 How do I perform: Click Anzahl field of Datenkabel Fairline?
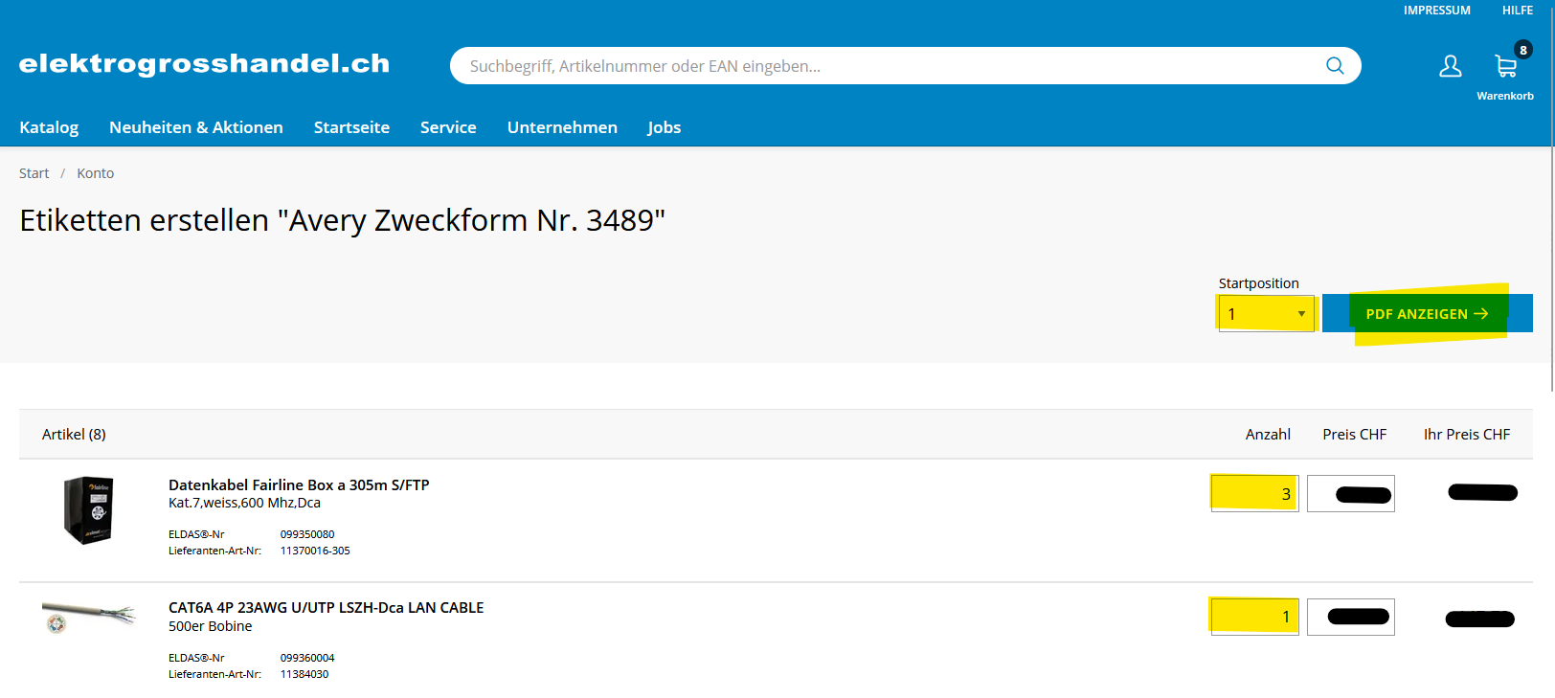pos(1254,494)
